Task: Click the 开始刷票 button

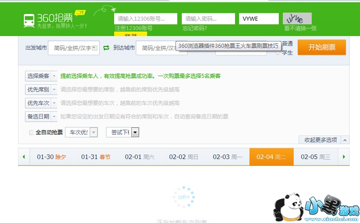Action: [x=322, y=47]
